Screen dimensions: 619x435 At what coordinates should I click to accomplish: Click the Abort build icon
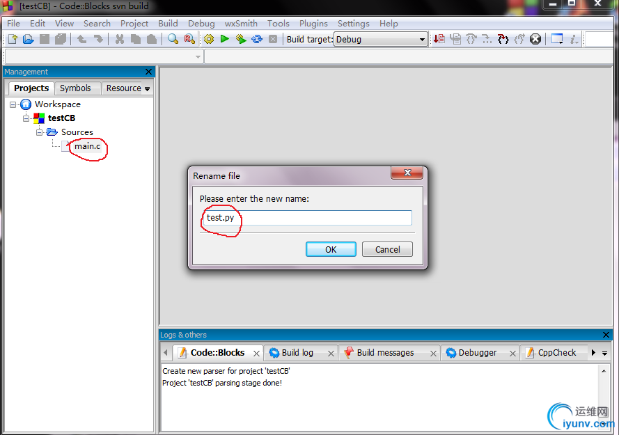(x=273, y=39)
